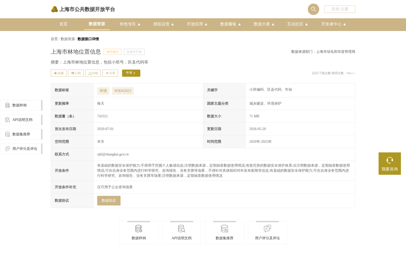406x254 pixels.
Task: Click the 环境 data tag
Action: point(103,91)
